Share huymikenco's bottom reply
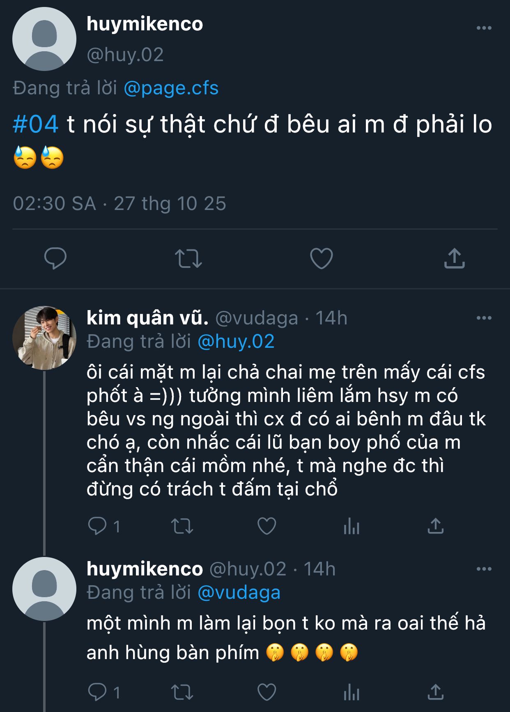The width and height of the screenshot is (510, 712). [435, 692]
